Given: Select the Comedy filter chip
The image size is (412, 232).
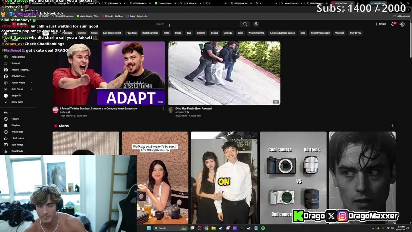Looking at the screenshot, I should tap(228, 33).
